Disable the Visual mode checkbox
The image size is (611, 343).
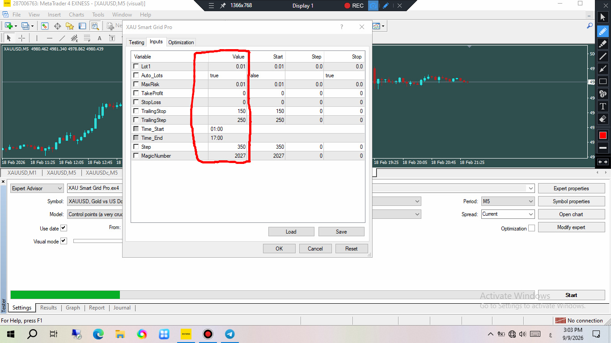click(x=64, y=241)
